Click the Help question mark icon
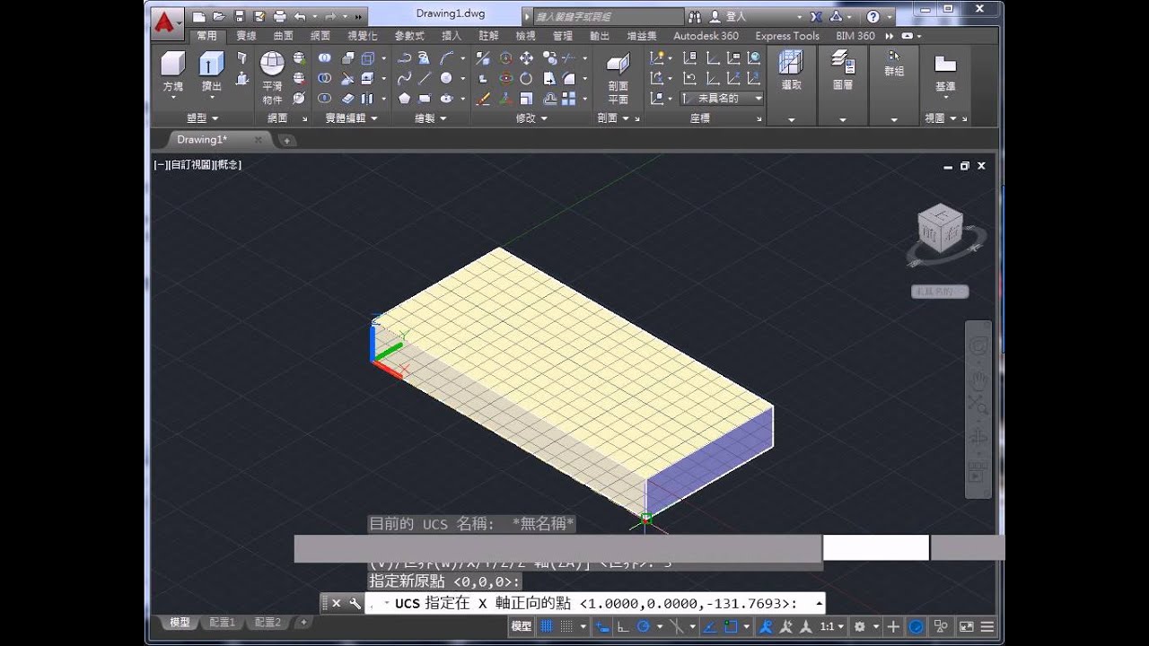 (873, 16)
